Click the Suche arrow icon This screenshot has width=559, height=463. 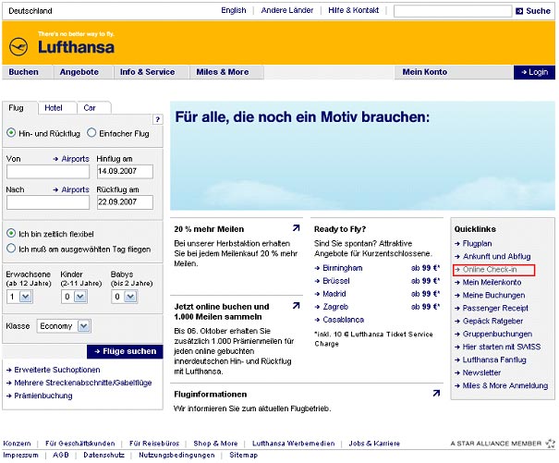pyautogui.click(x=519, y=11)
